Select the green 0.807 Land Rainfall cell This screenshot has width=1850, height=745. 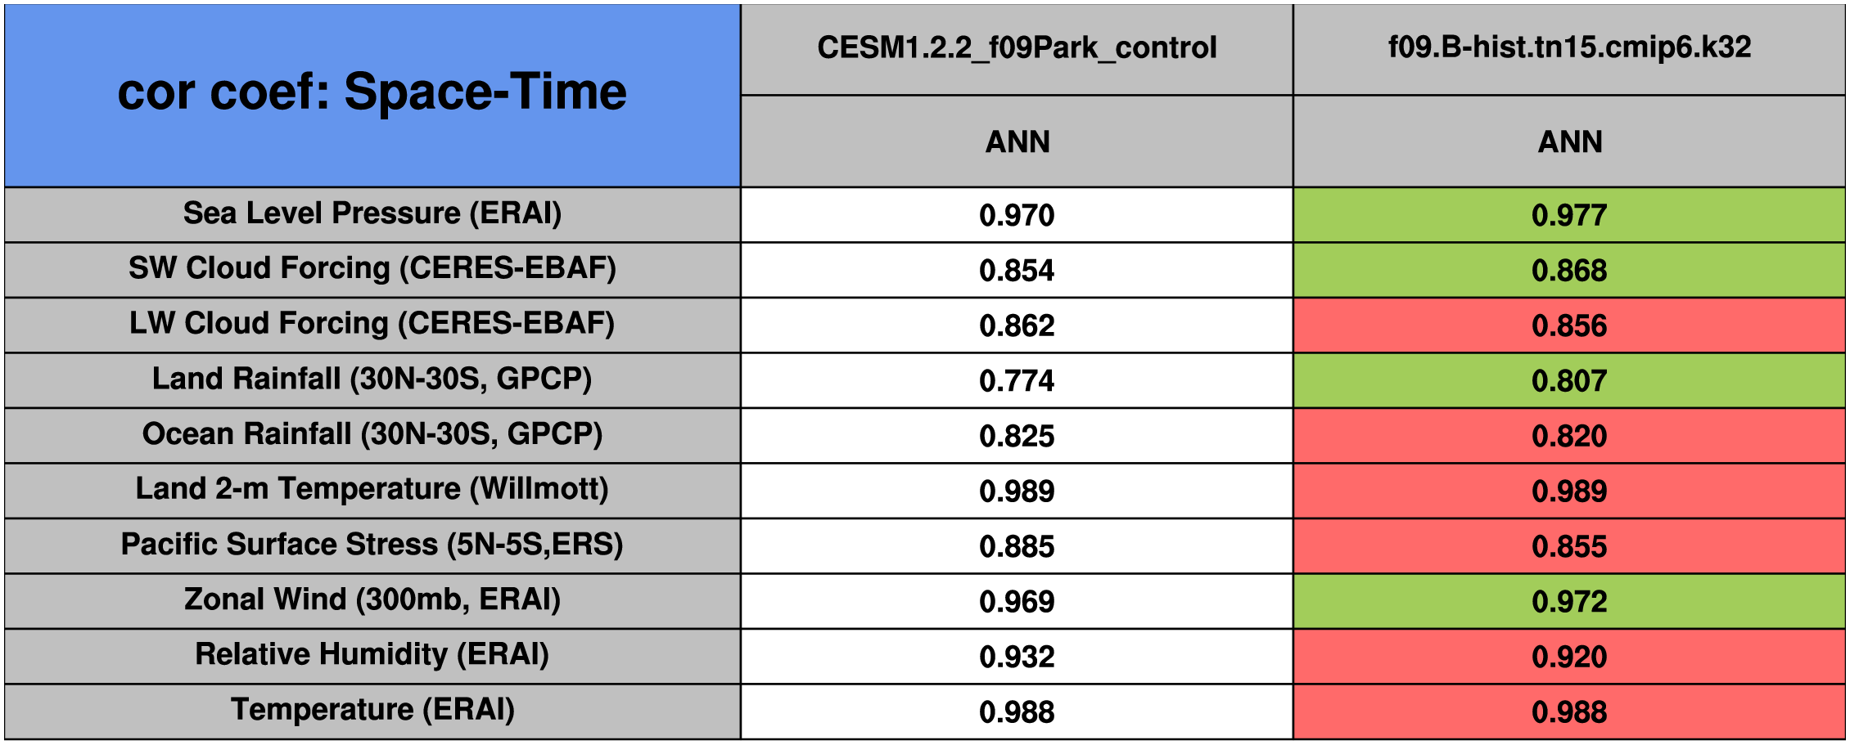[1569, 381]
